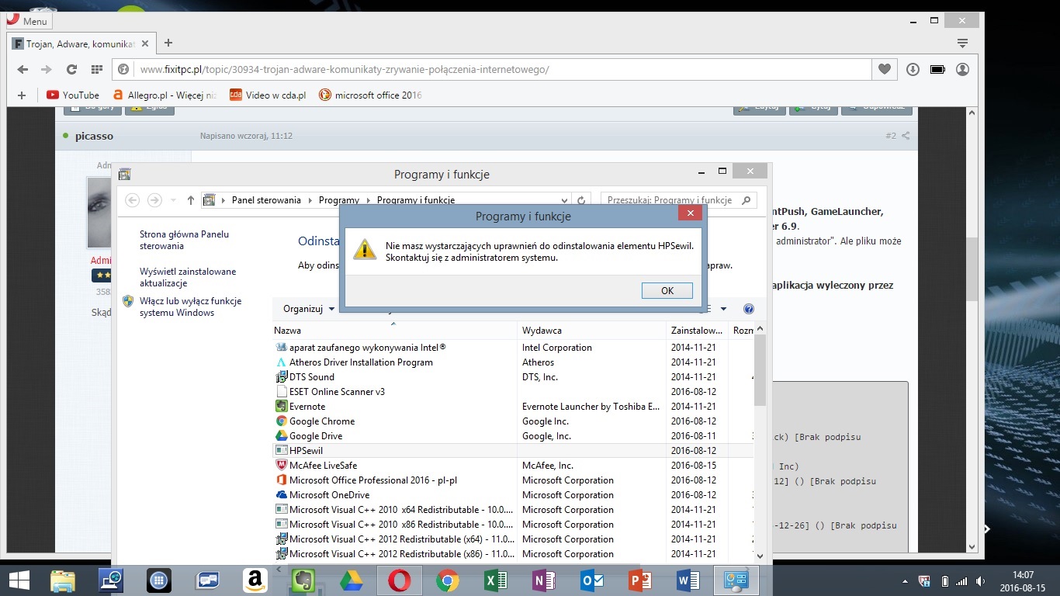The height and width of the screenshot is (596, 1060).
Task: Refresh the Programy i funkcje list
Action: tap(581, 199)
